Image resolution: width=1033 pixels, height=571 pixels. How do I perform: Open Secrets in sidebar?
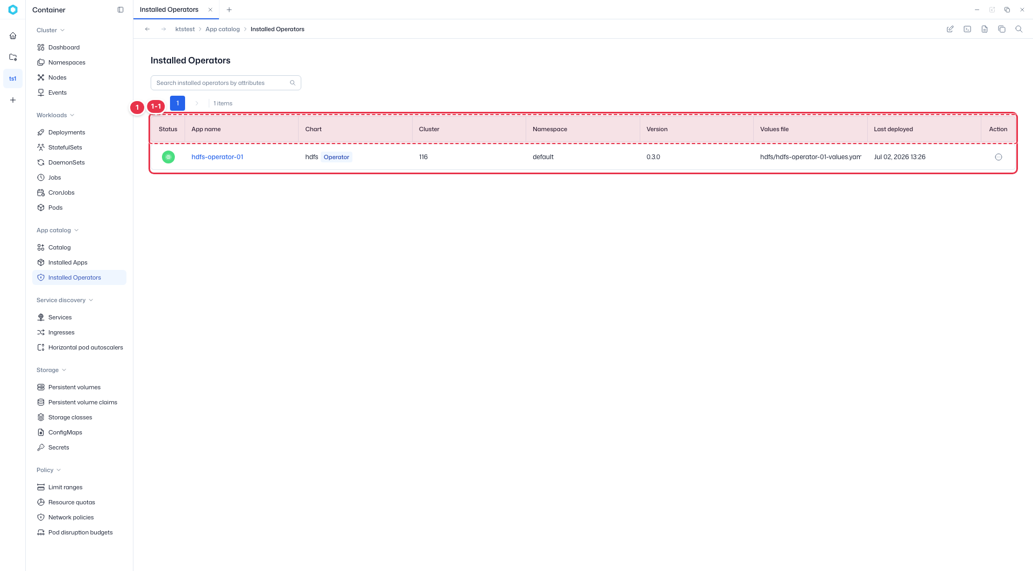tap(79, 447)
